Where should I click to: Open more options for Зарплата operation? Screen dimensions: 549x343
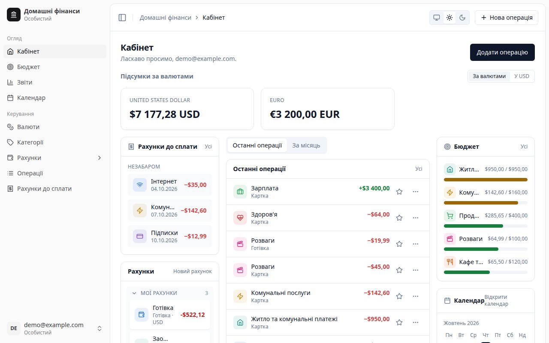click(415, 192)
